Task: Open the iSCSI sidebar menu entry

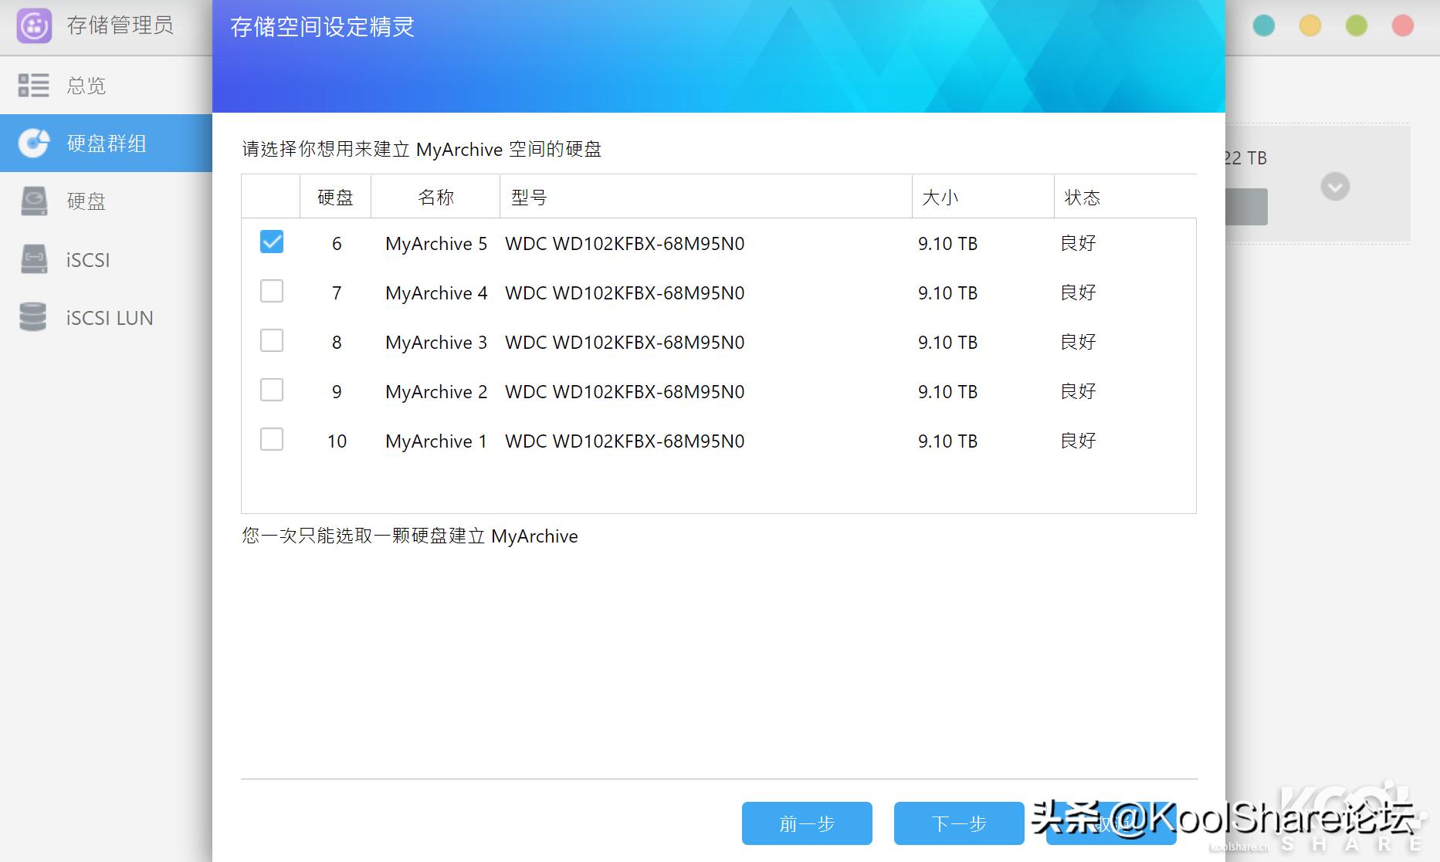Action: 87,259
